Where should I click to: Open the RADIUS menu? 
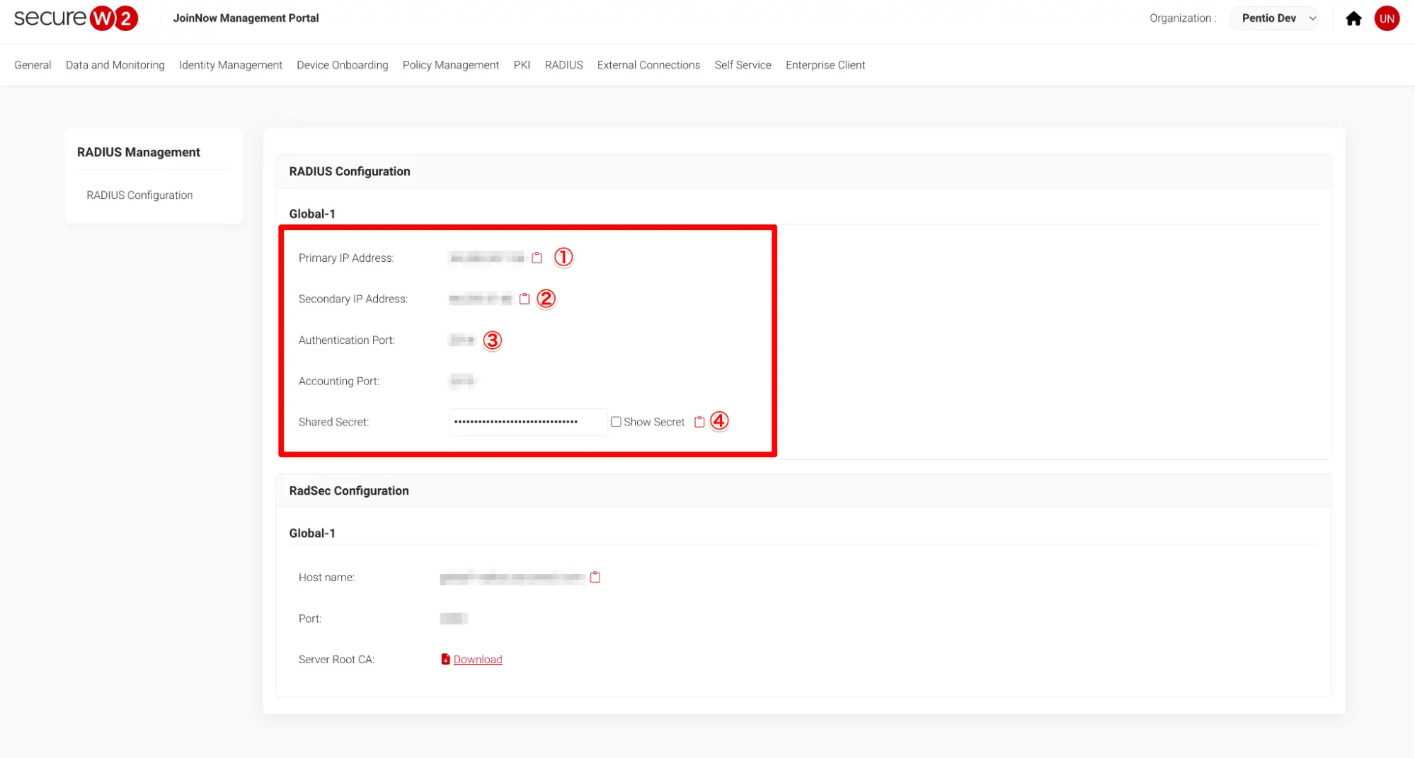click(x=563, y=65)
